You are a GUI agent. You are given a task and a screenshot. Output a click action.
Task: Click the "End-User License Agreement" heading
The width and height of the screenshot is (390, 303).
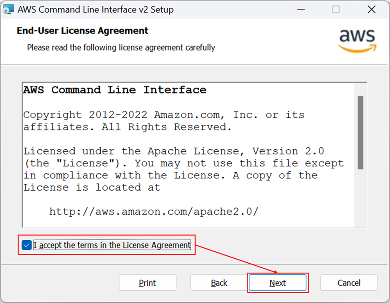point(82,31)
